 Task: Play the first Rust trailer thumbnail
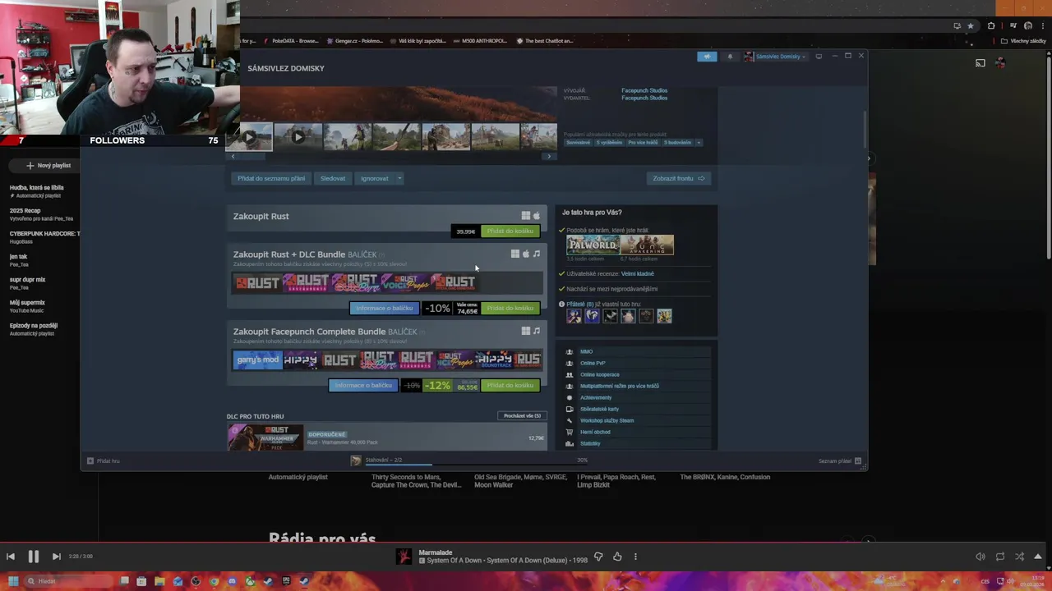(x=250, y=137)
